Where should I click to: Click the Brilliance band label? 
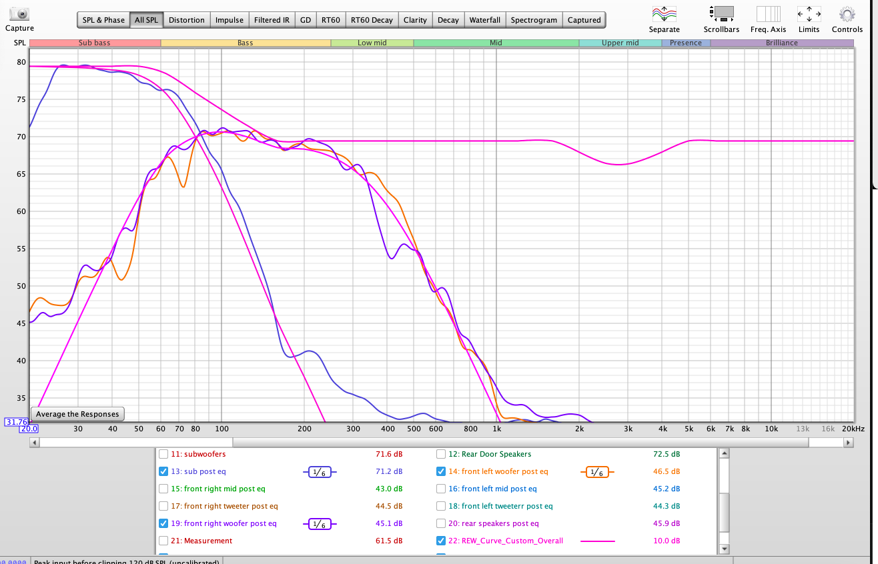pos(782,43)
